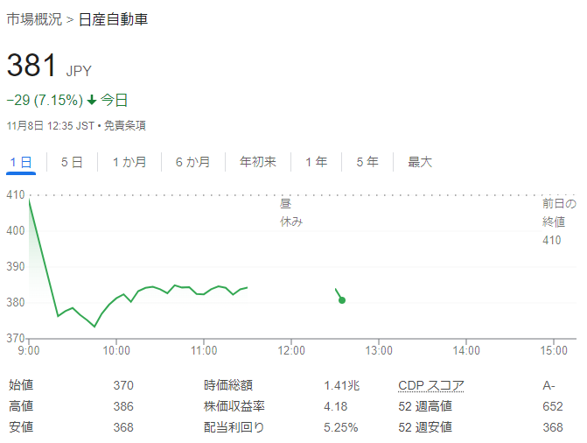Click the 株価収益率 value 4.18
Screen dimensions: 587x443
[x=335, y=406]
